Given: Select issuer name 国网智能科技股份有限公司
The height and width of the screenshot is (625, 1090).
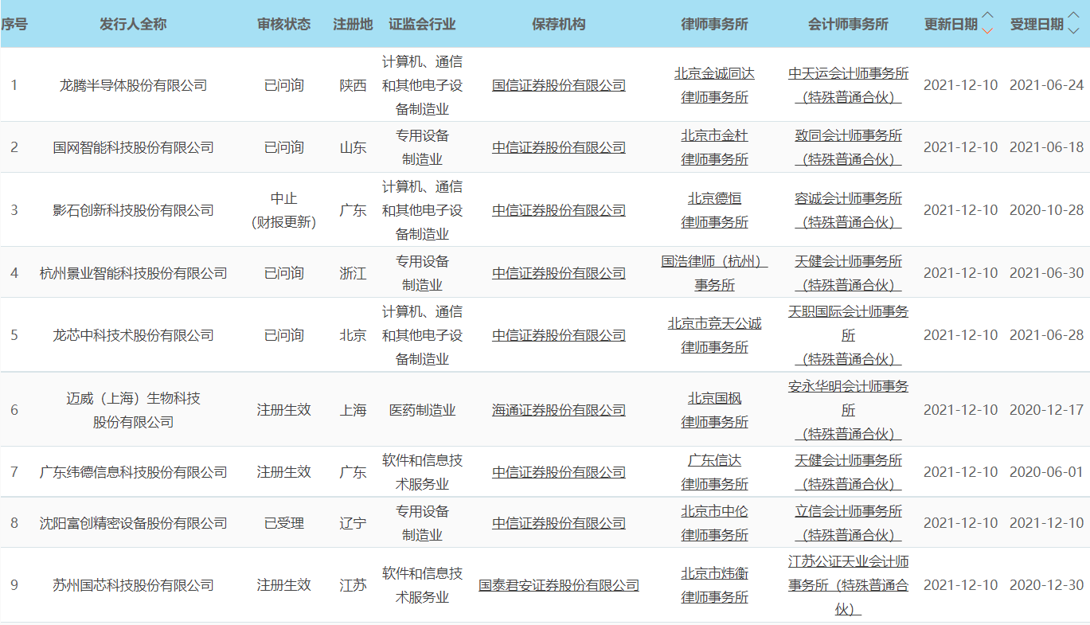Looking at the screenshot, I should [x=133, y=147].
